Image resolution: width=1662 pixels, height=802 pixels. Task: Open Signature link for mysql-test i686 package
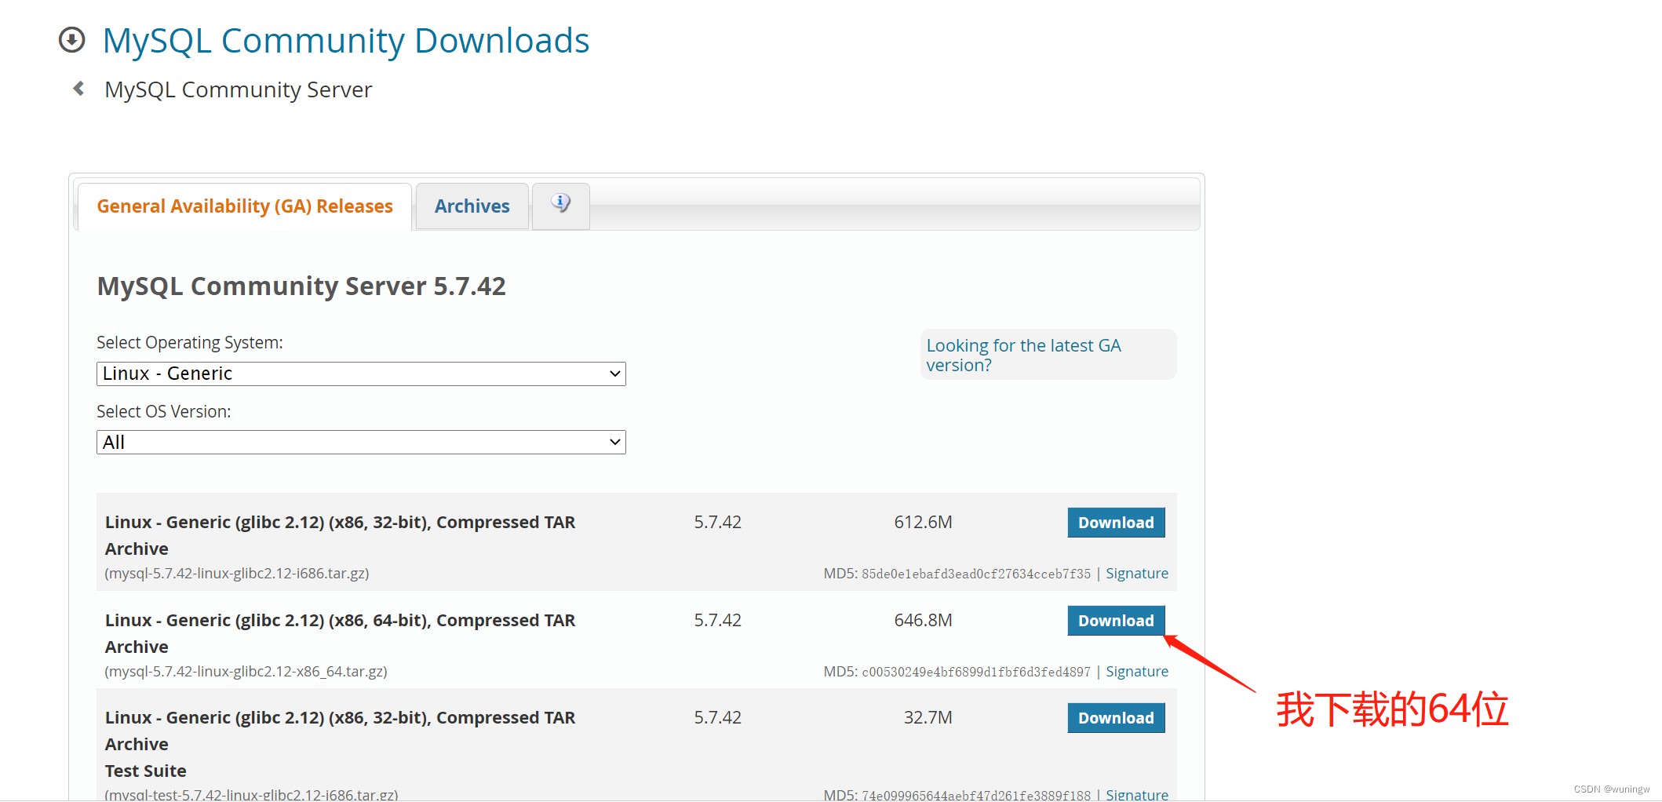(1137, 794)
